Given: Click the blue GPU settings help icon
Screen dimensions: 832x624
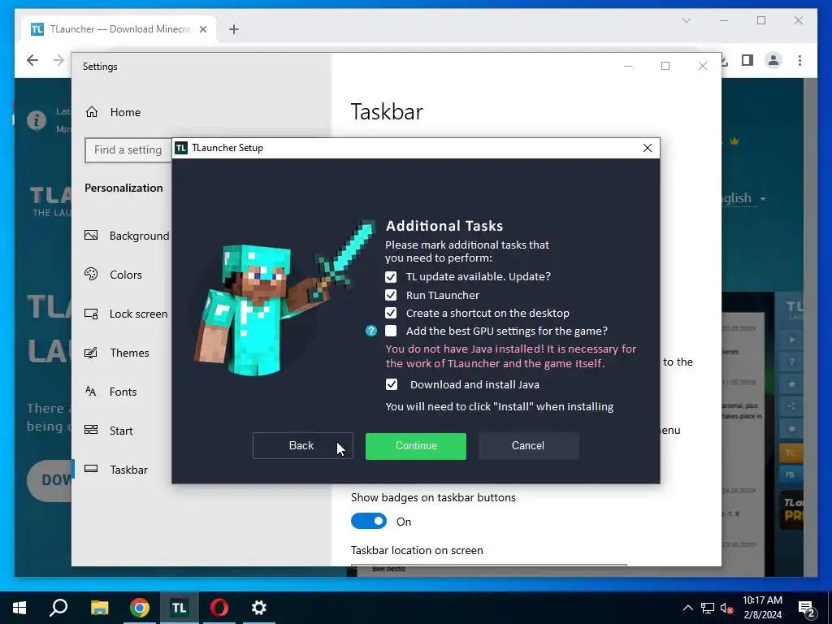Looking at the screenshot, I should pyautogui.click(x=370, y=331).
